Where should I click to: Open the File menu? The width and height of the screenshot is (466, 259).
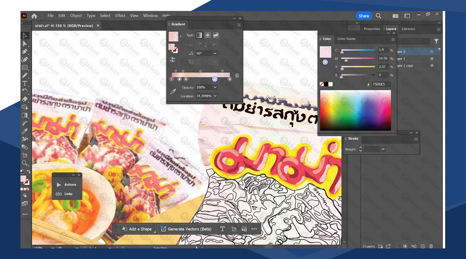50,16
